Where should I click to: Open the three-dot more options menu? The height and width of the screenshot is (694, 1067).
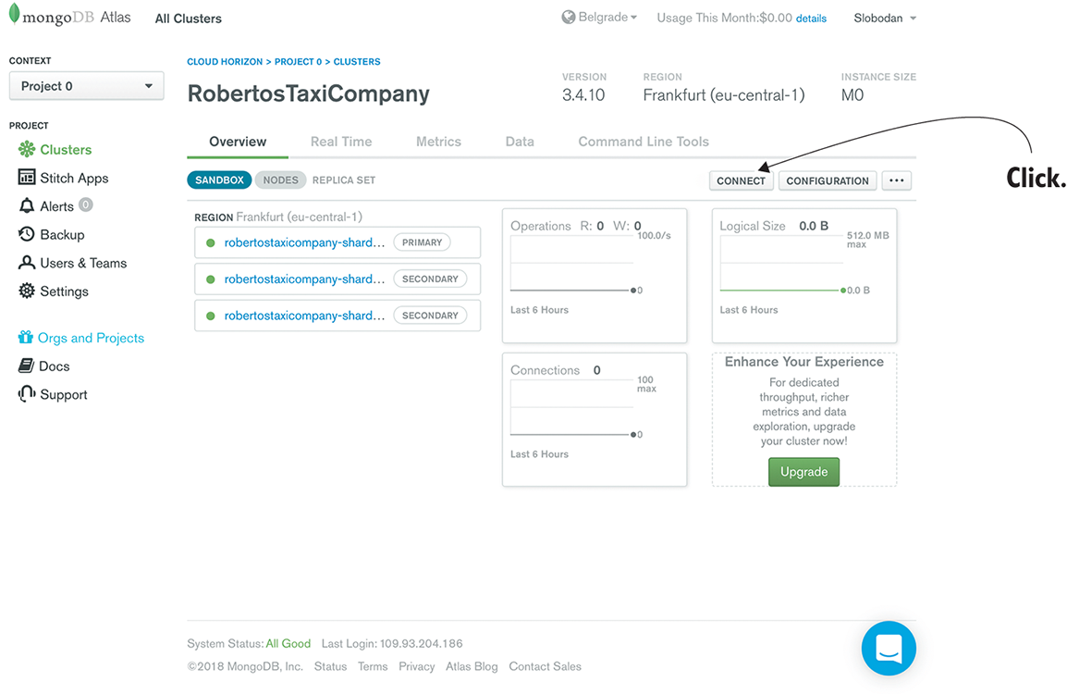pyautogui.click(x=896, y=180)
